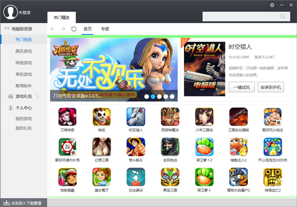Screen dimensions: 297x207
Task: Click the 未登录 login label
Action: (x=25, y=13)
